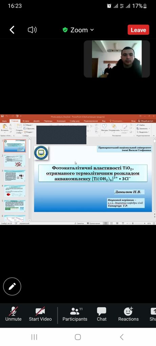Start Video with the camera toggle

[40, 314]
